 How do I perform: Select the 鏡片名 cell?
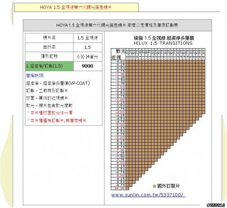[x=49, y=38]
